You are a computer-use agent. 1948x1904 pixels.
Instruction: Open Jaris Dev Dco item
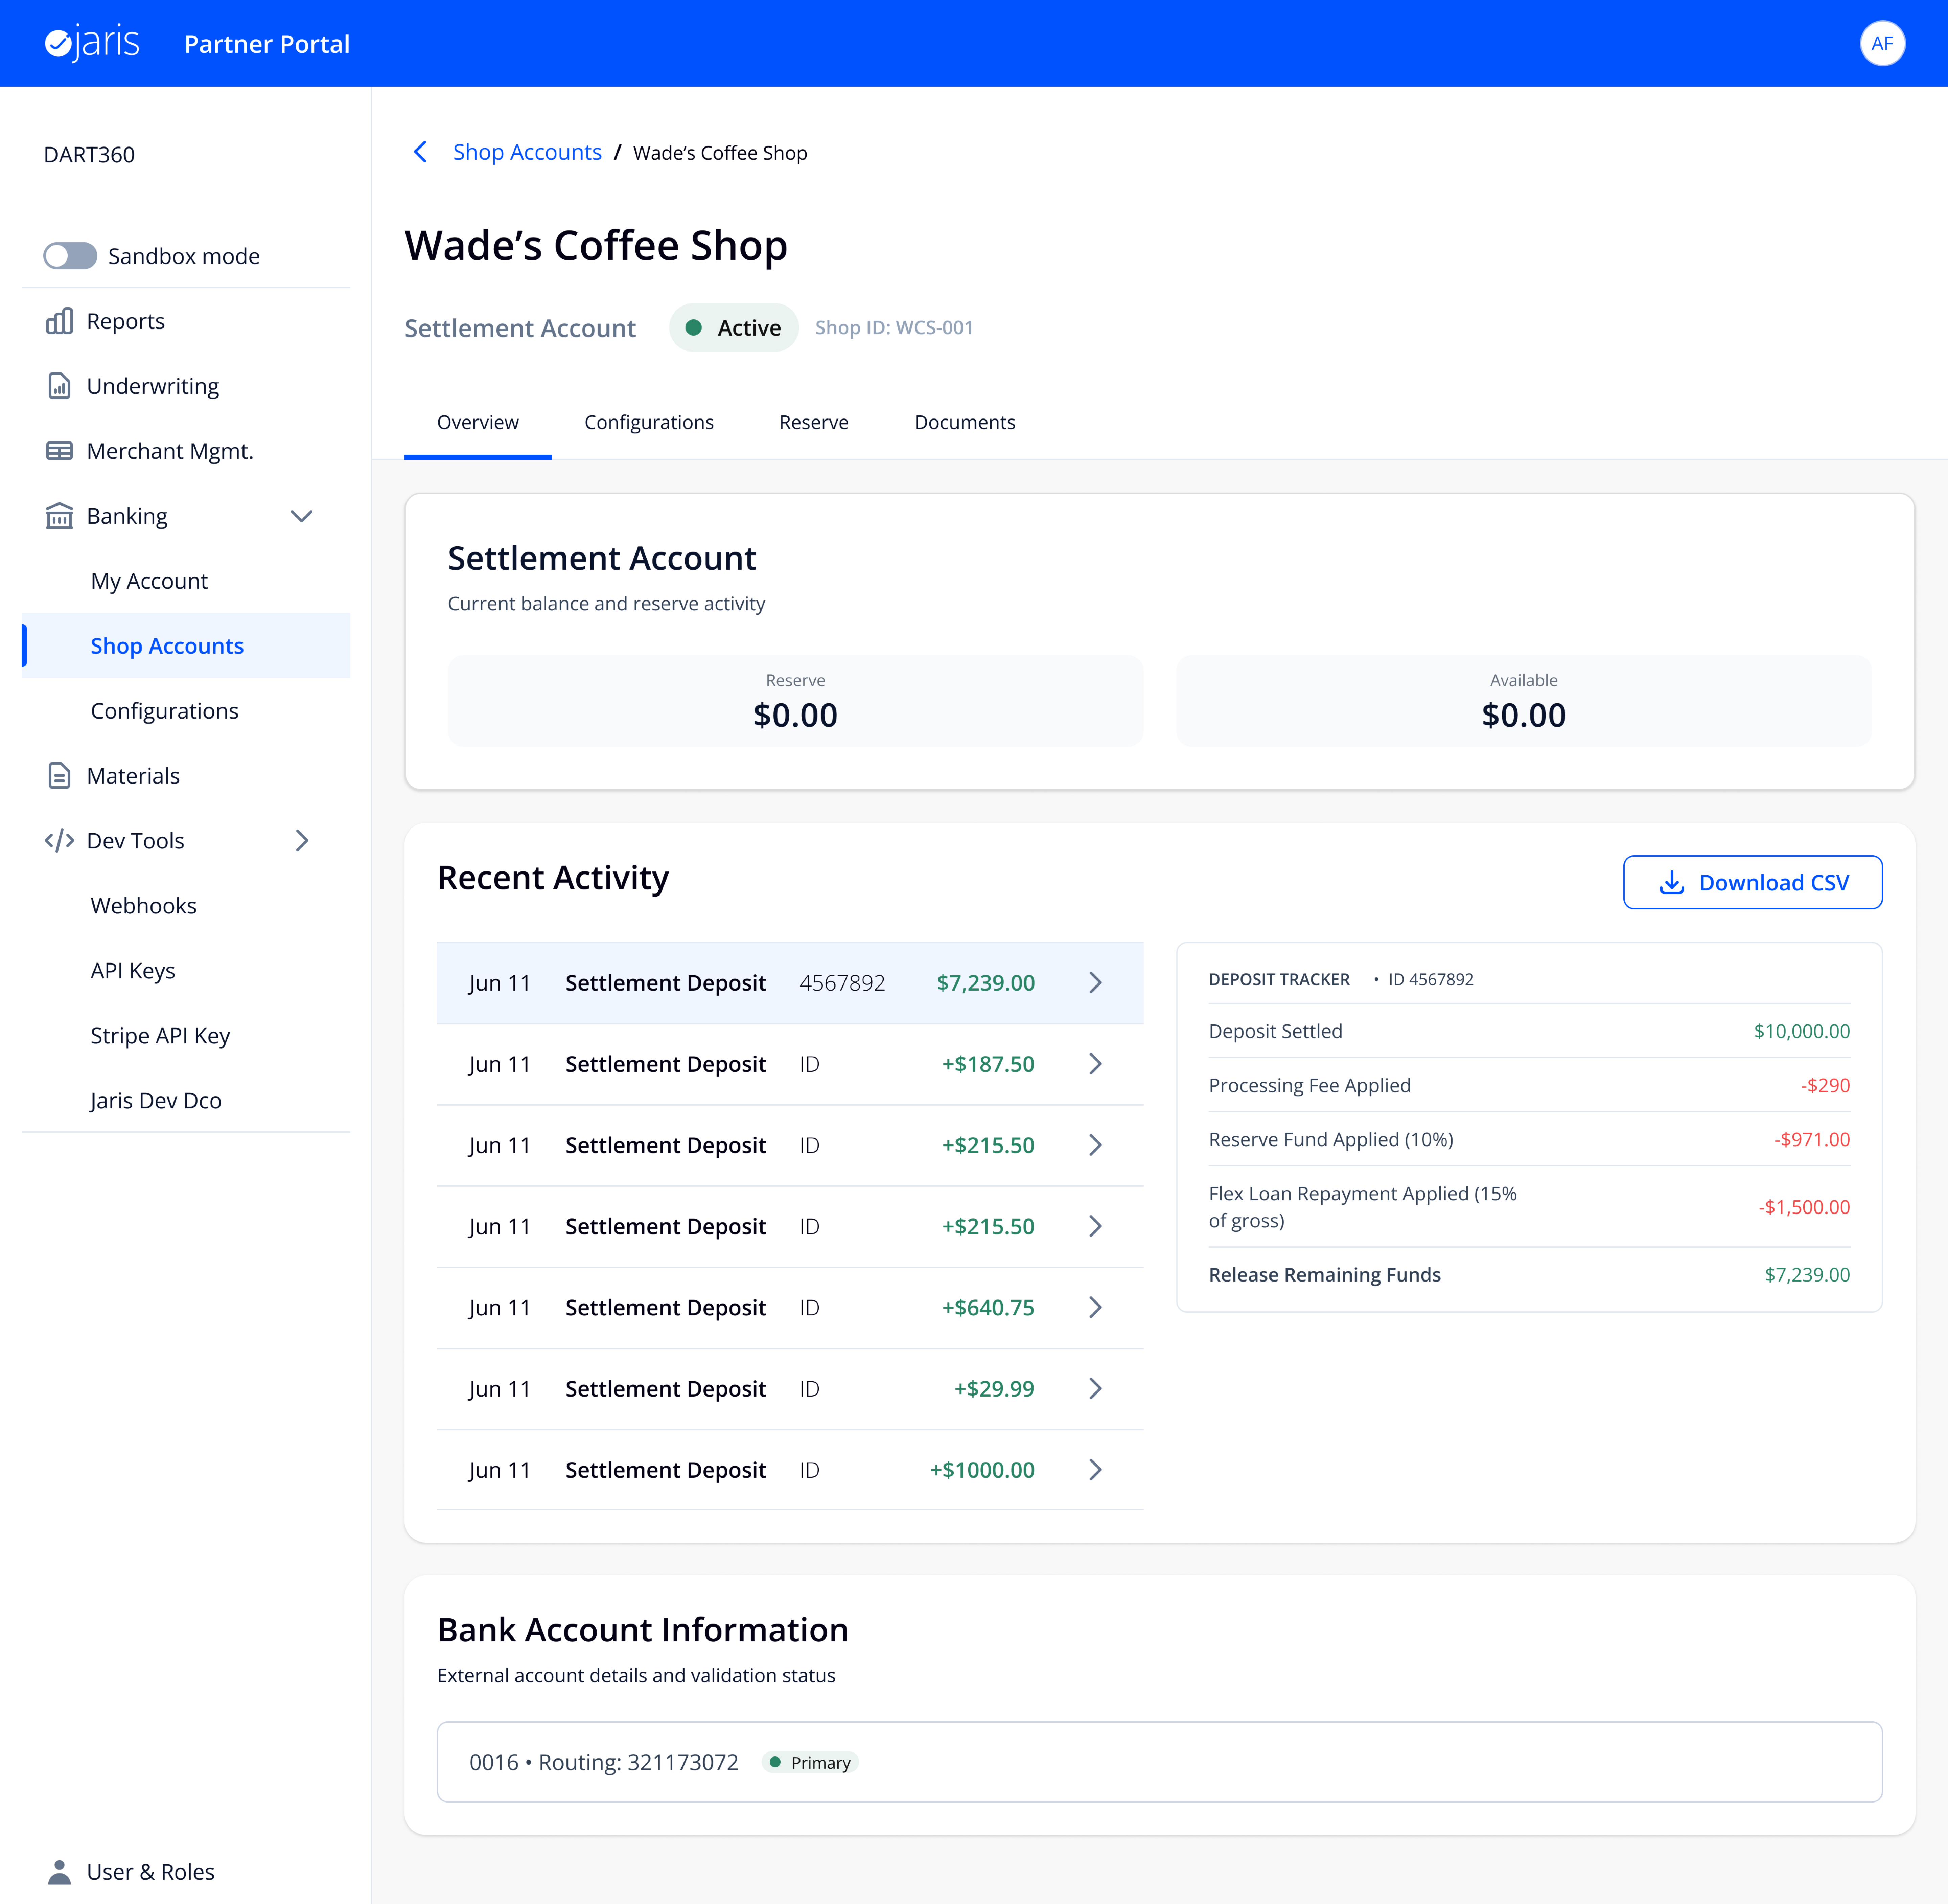pyautogui.click(x=186, y=1101)
